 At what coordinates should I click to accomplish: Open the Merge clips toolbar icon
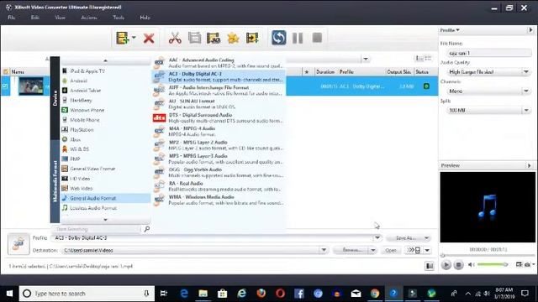(x=194, y=38)
